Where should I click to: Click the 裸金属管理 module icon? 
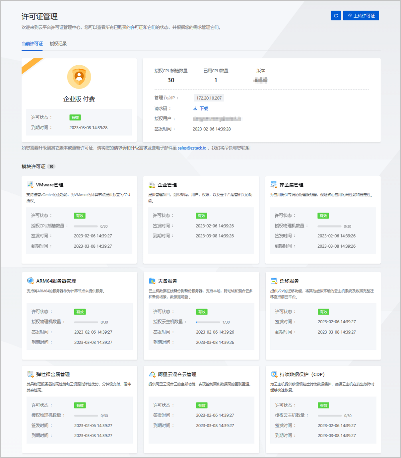tap(273, 184)
